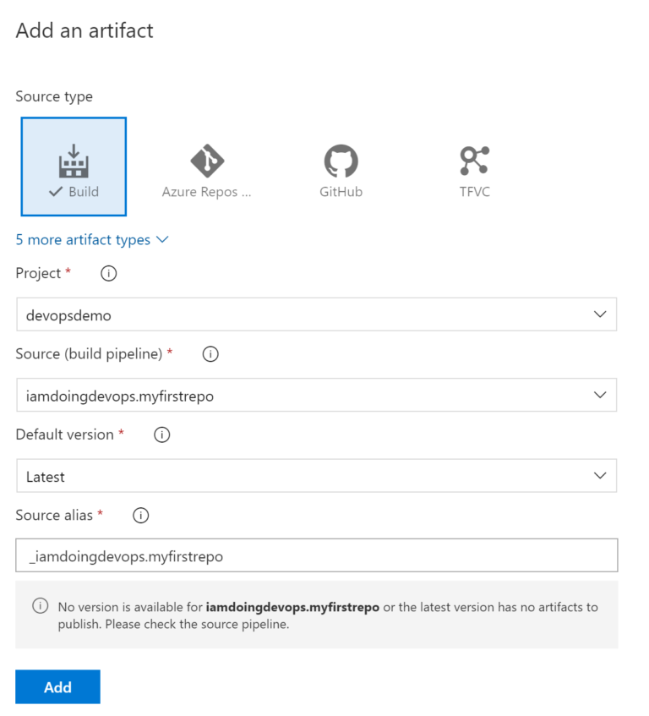Viewport: 649px width, 716px height.
Task: Click the Source alias info icon
Action: [x=140, y=516]
